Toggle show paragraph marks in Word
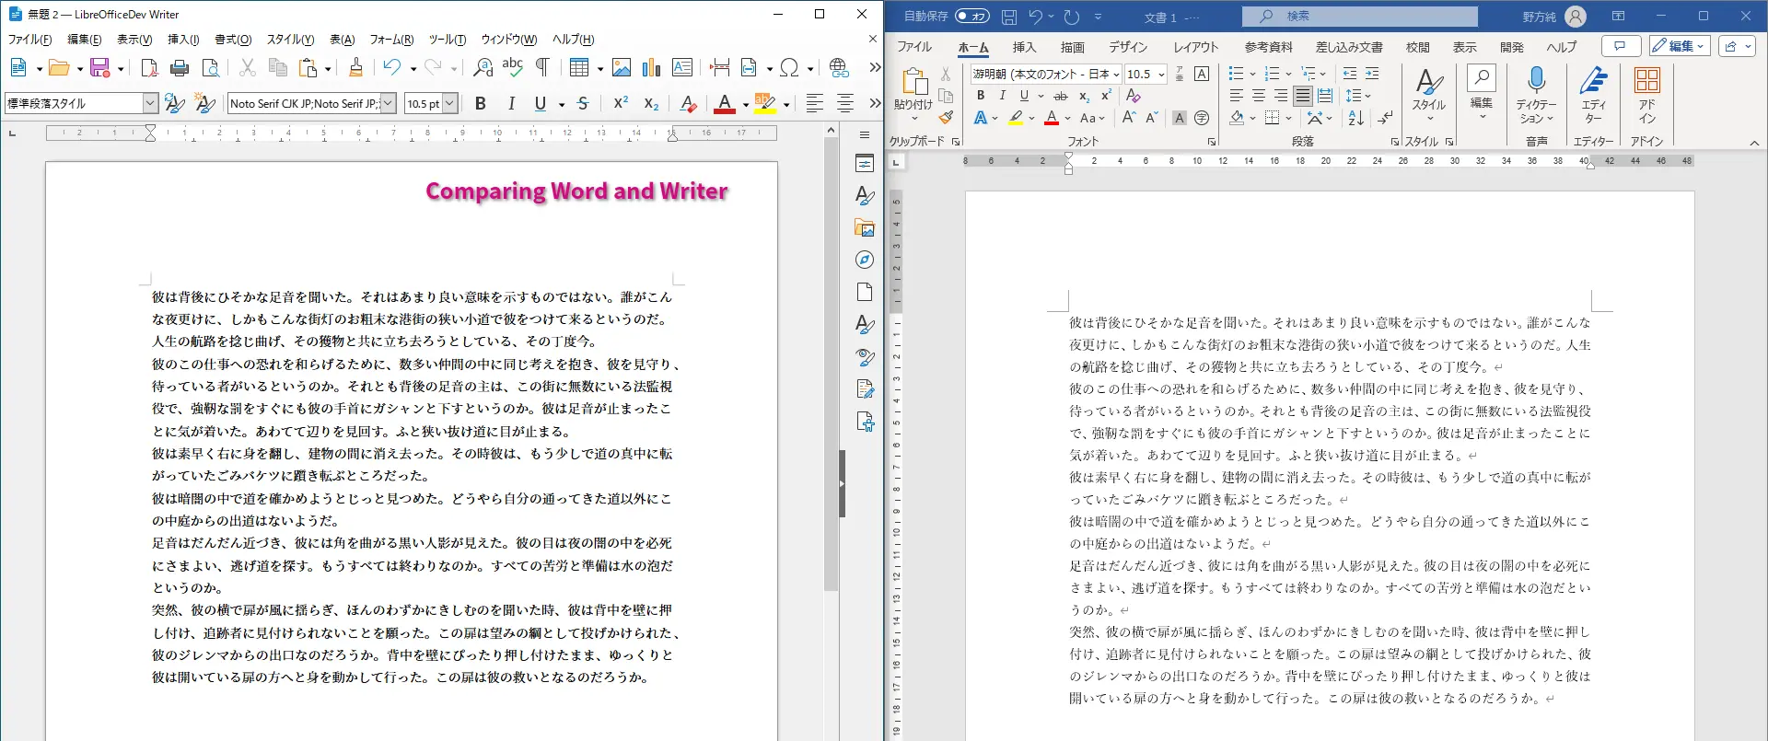The width and height of the screenshot is (1768, 741). pos(1385,118)
